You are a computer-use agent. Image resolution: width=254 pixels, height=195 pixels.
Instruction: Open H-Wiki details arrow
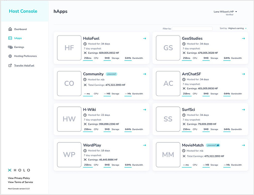coord(145,110)
